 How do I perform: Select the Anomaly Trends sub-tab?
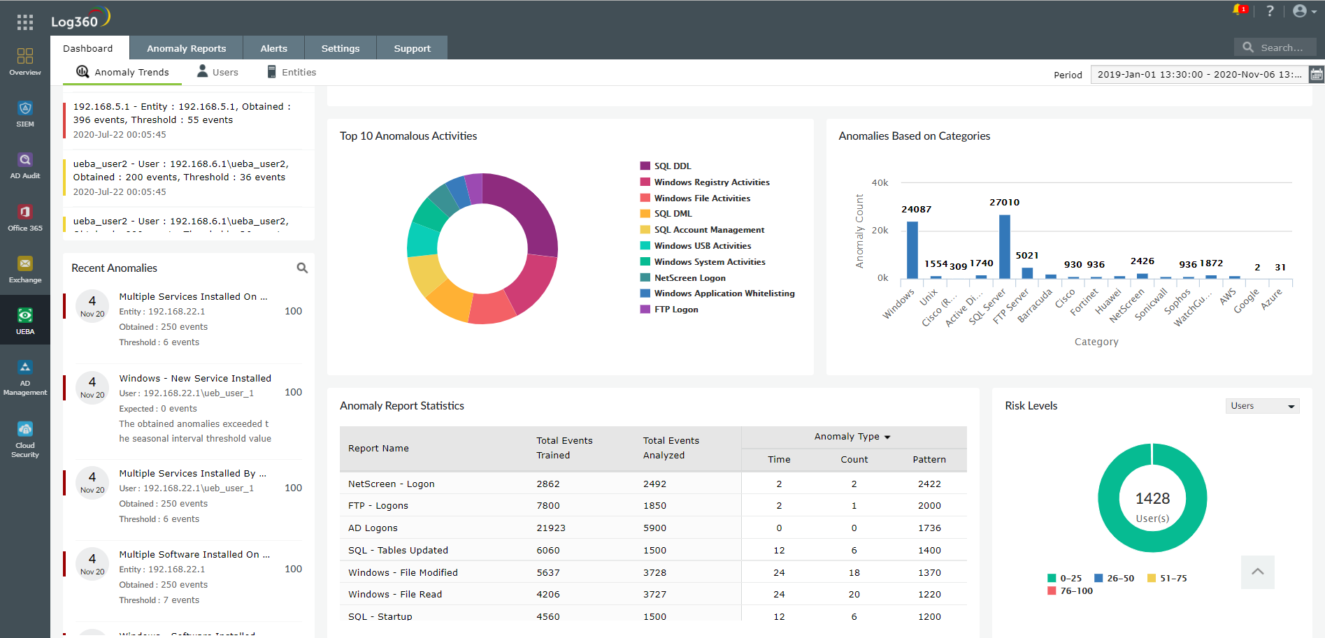(x=122, y=72)
